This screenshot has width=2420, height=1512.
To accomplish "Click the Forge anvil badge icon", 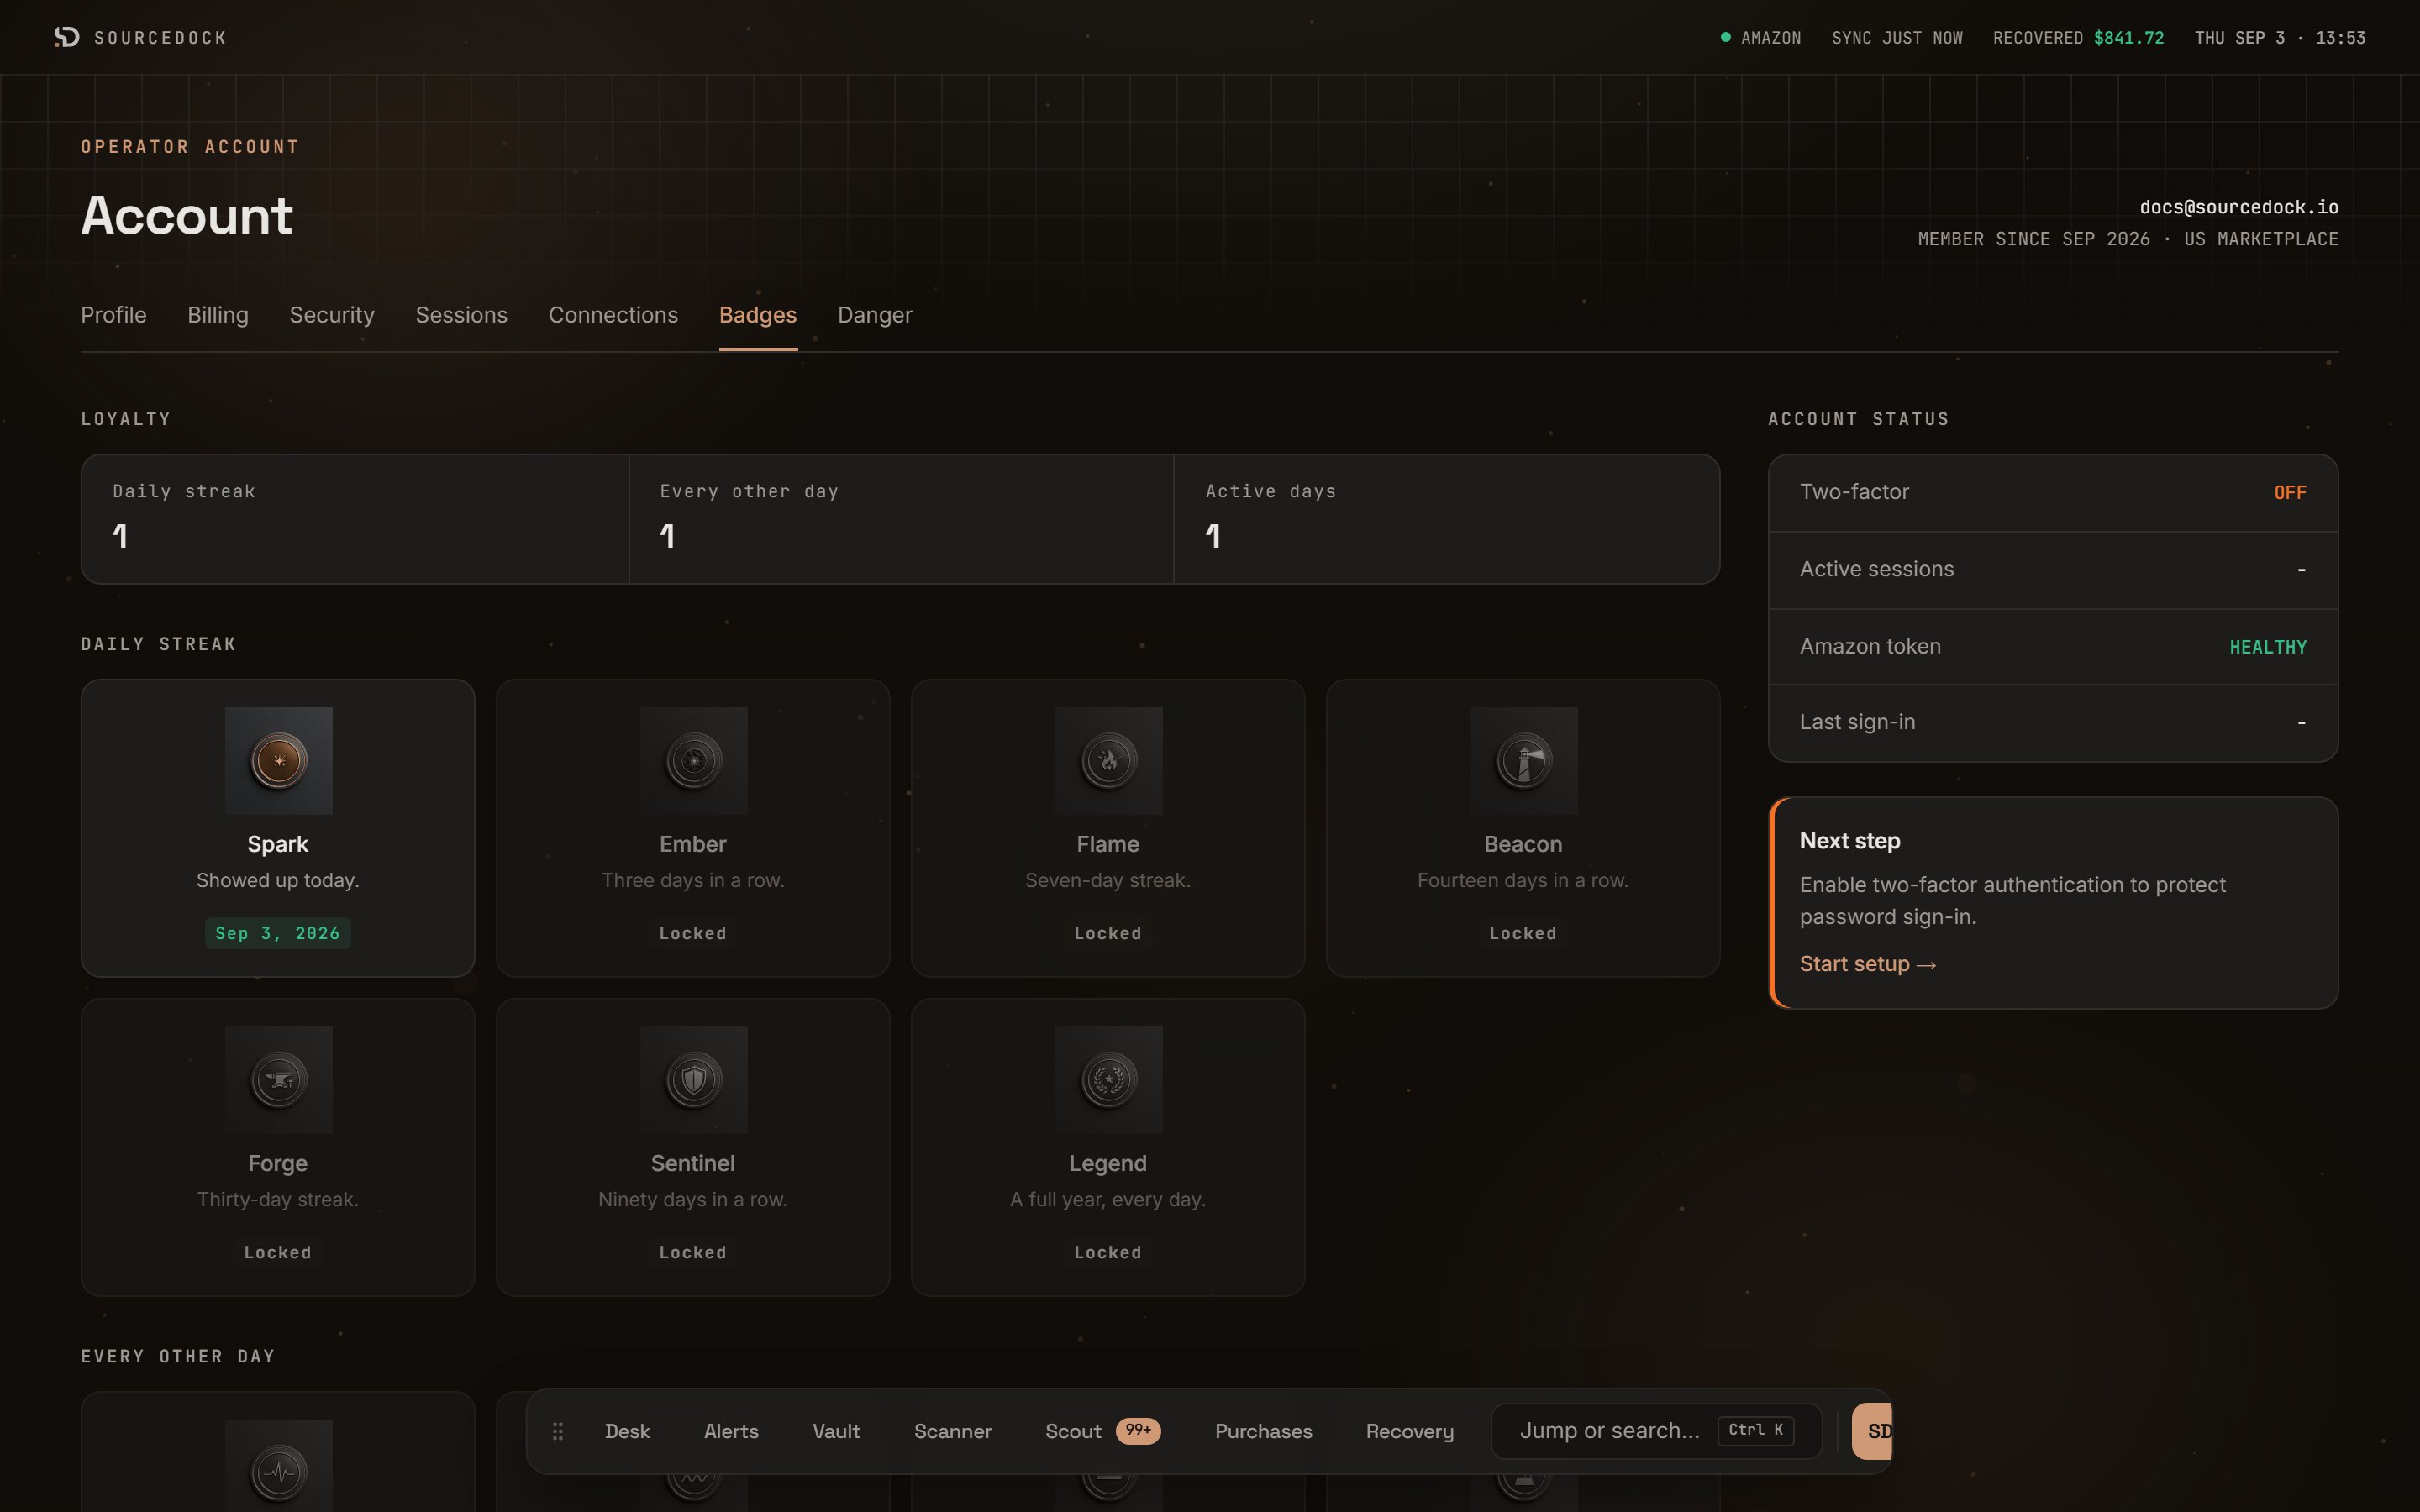I will click(x=279, y=1080).
